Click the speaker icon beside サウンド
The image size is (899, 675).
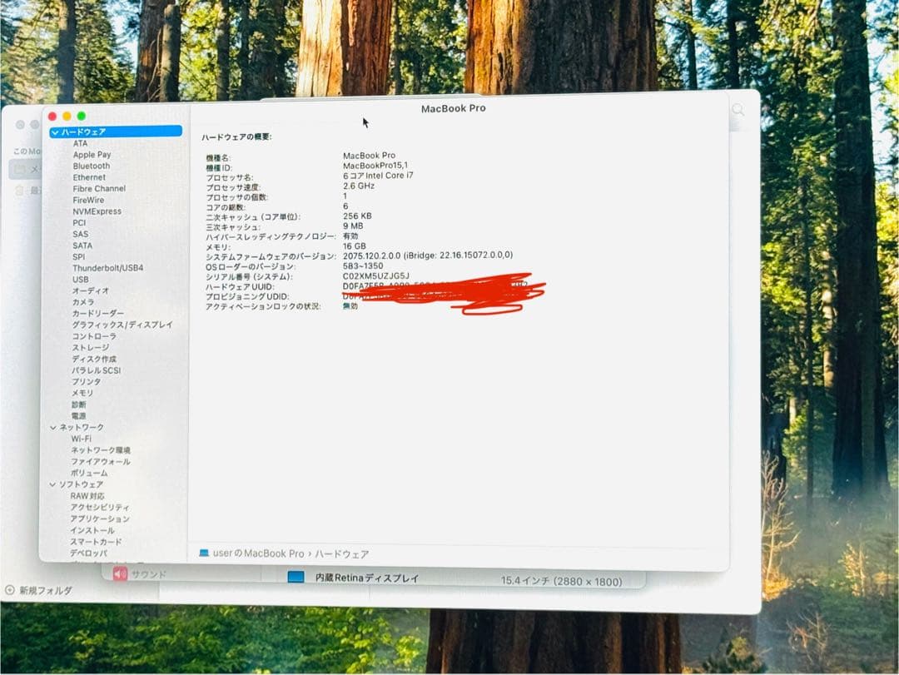[118, 573]
